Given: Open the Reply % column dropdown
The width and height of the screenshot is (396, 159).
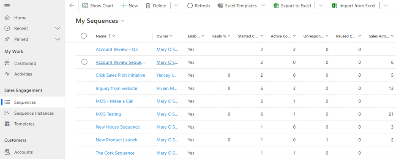Looking at the screenshot, I should [229, 36].
